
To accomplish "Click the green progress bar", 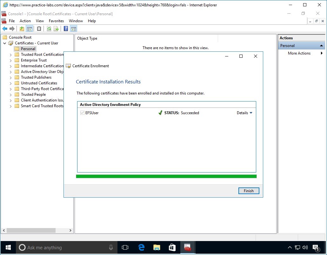I will pyautogui.click(x=166, y=176).
